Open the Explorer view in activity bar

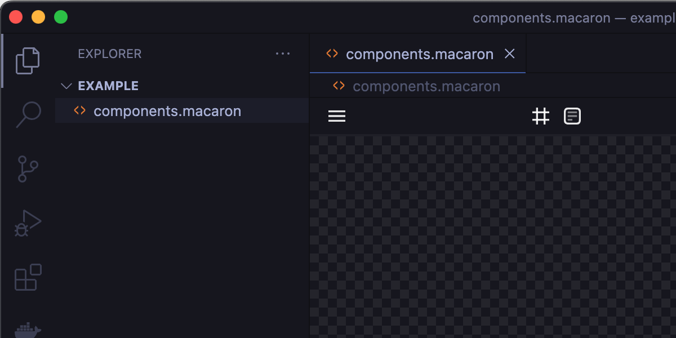27,61
